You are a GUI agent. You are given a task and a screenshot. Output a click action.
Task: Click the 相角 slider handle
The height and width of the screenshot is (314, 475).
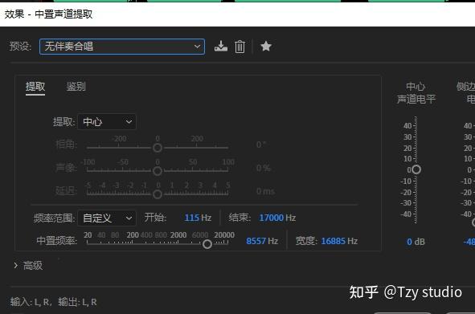158,148
